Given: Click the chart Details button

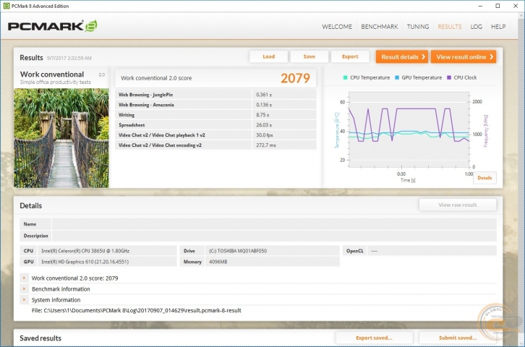Looking at the screenshot, I should point(485,178).
